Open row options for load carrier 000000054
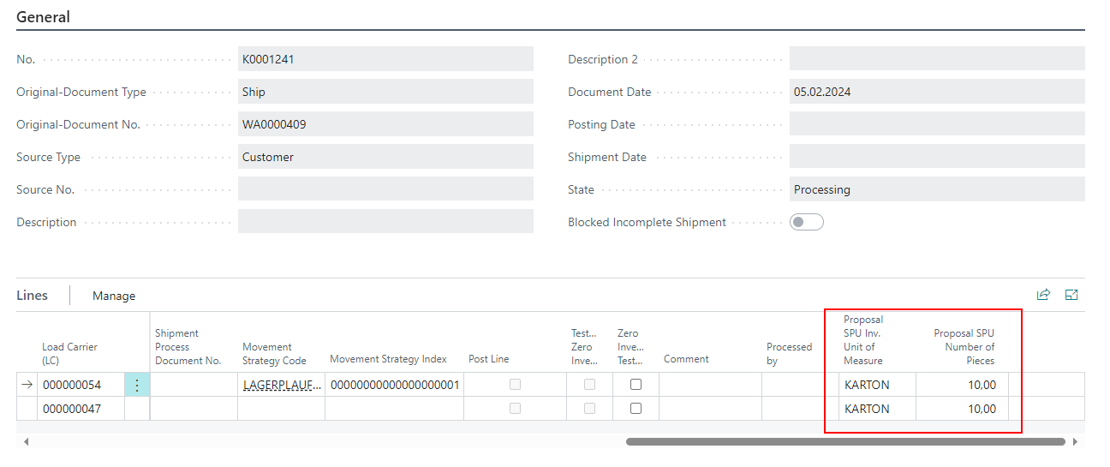Screen dimensions: 1110x467 (x=137, y=386)
